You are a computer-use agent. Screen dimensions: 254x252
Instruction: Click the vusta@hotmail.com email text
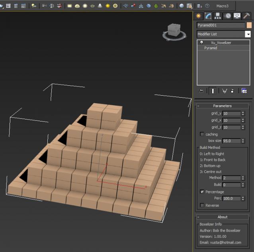[226, 242]
